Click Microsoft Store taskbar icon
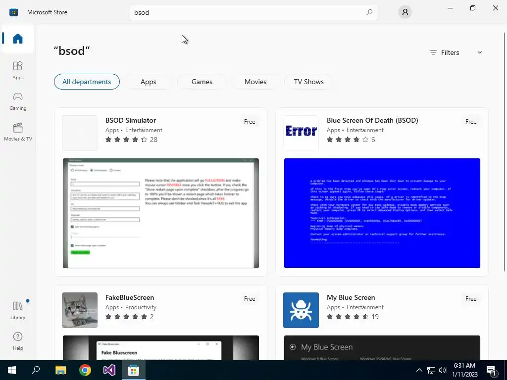The height and width of the screenshot is (380, 507). pos(134,370)
